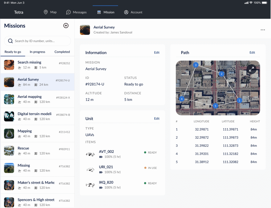Image resolution: width=271 pixels, height=208 pixels.
Task: Open the Mission tab in top navigation
Action: tap(106, 12)
